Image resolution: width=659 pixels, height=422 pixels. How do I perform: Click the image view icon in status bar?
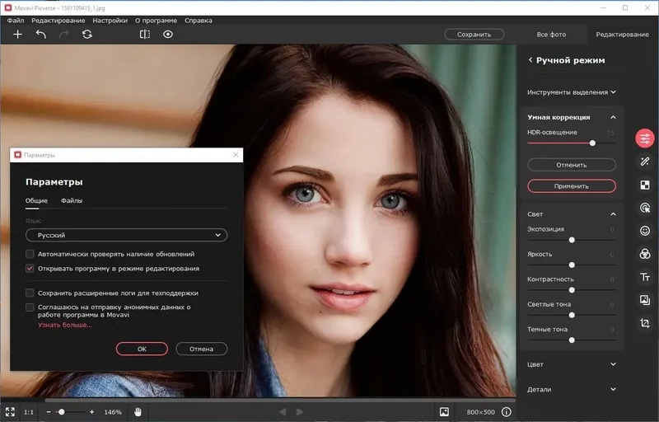(444, 412)
